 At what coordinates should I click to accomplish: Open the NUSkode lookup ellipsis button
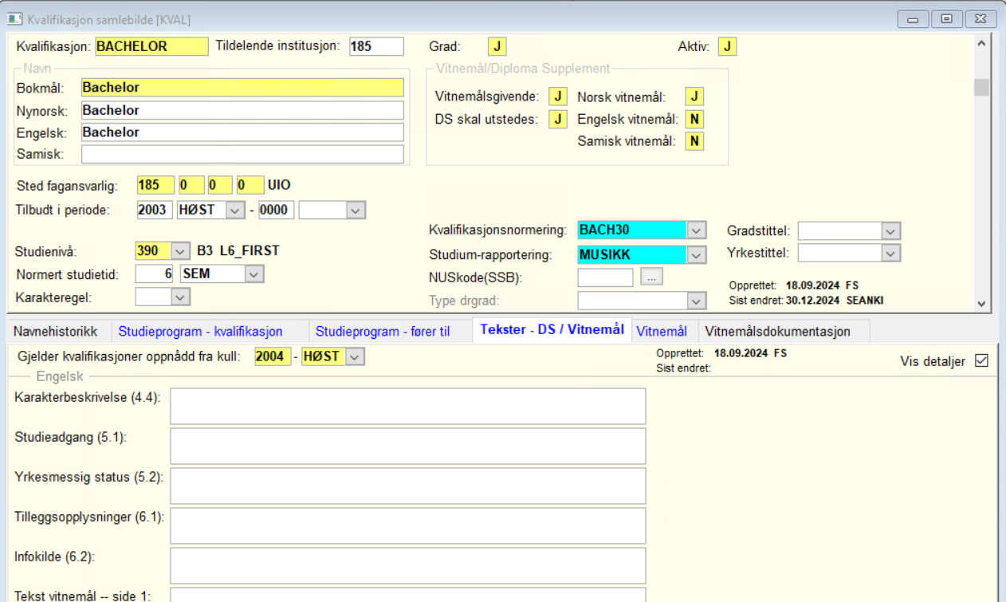(651, 277)
